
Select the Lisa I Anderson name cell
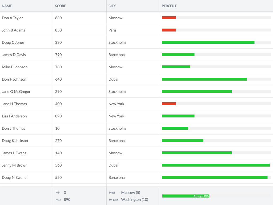pyautogui.click(x=26, y=116)
